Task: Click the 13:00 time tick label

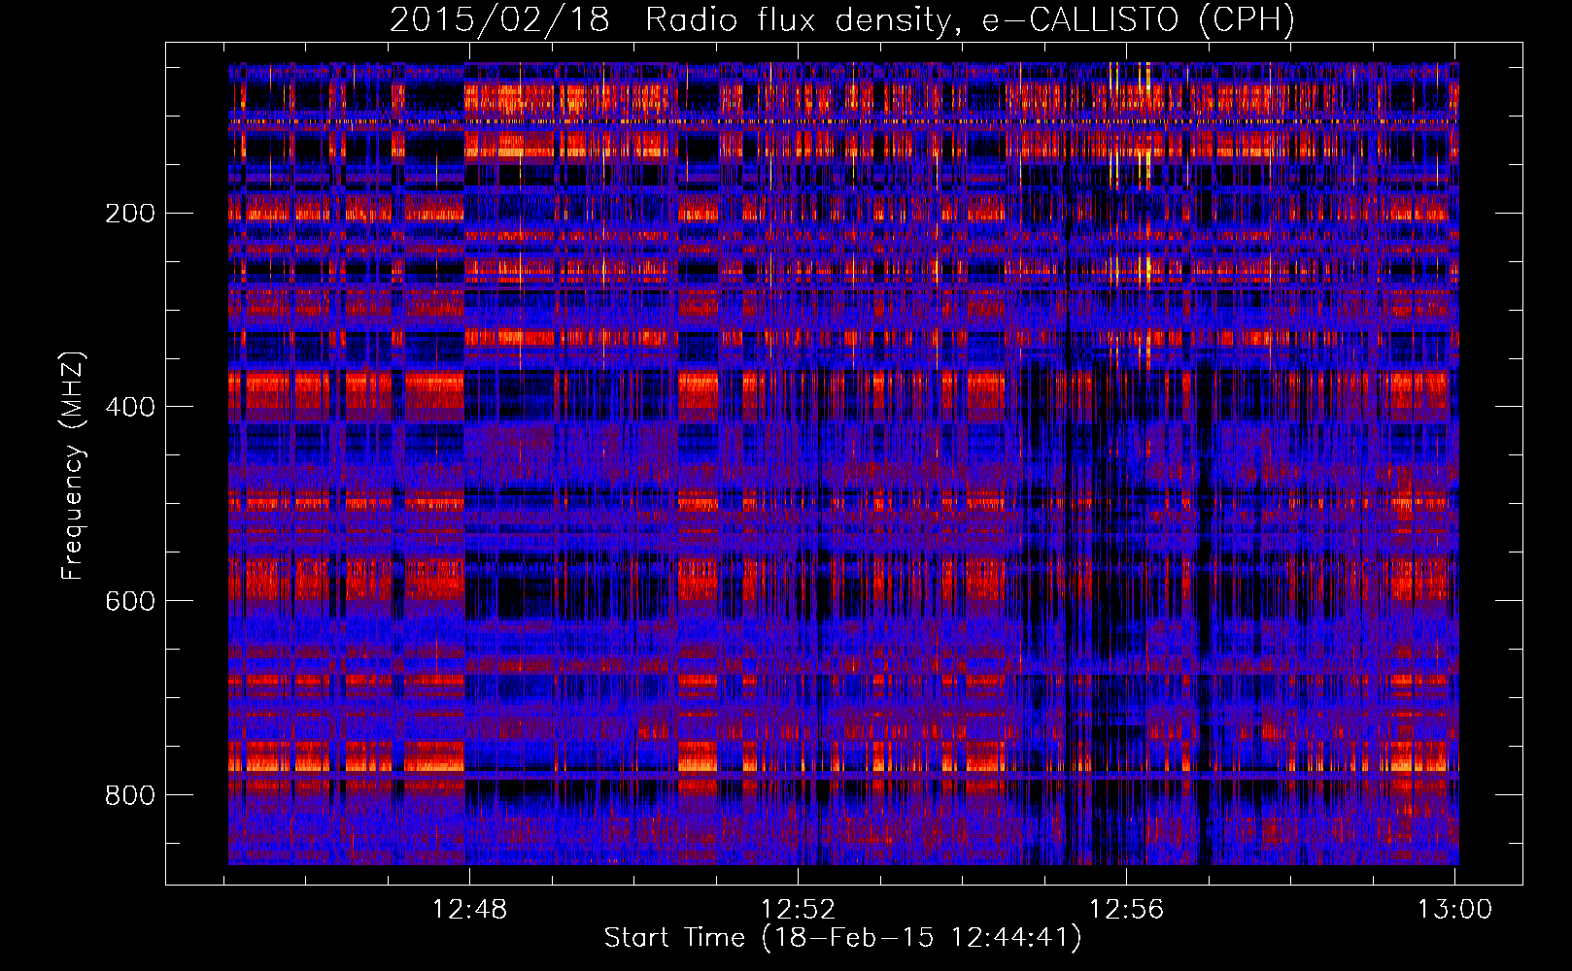Action: coord(1454,910)
